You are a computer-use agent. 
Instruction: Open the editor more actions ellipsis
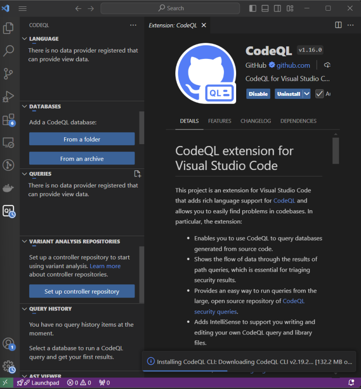(x=350, y=25)
